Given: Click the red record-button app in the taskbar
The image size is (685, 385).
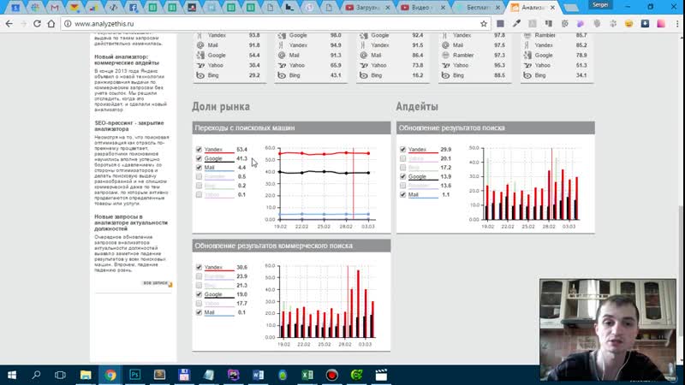Looking at the screenshot, I should (331, 375).
